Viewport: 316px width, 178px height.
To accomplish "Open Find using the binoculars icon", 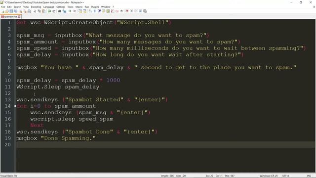I will (60, 11).
